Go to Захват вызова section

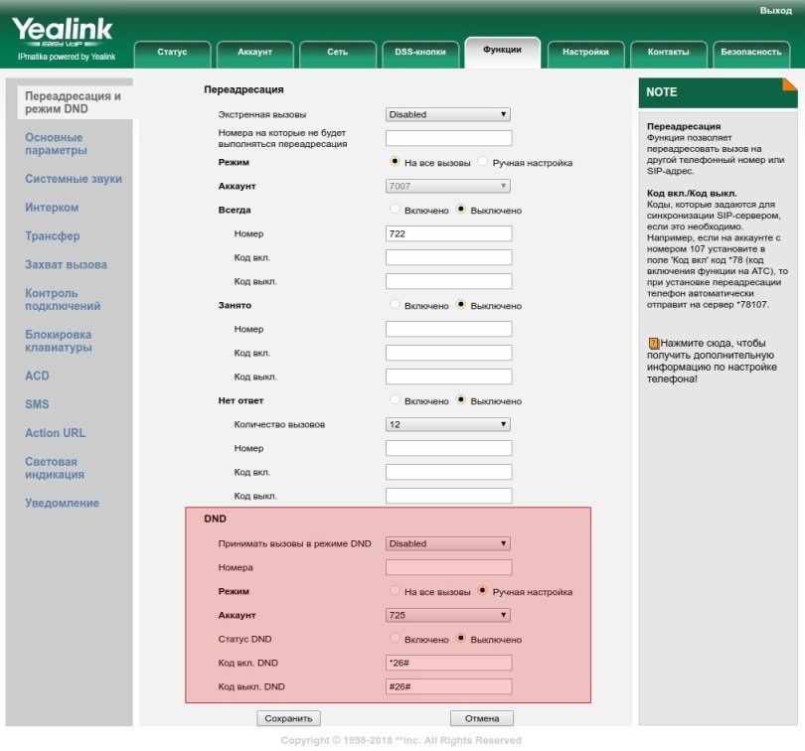coord(67,265)
